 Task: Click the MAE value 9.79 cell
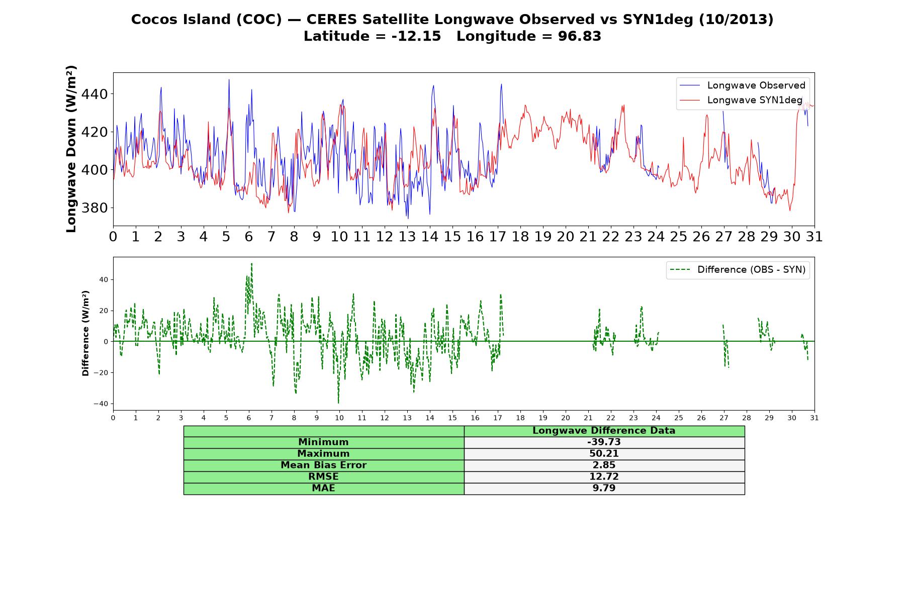(604, 488)
